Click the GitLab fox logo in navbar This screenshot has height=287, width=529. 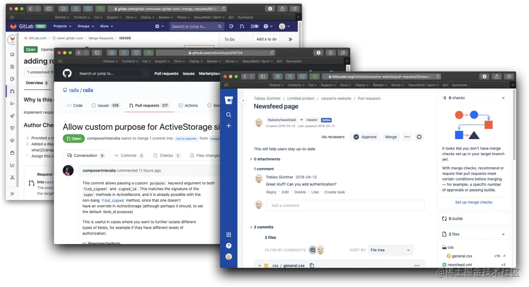[x=13, y=26]
